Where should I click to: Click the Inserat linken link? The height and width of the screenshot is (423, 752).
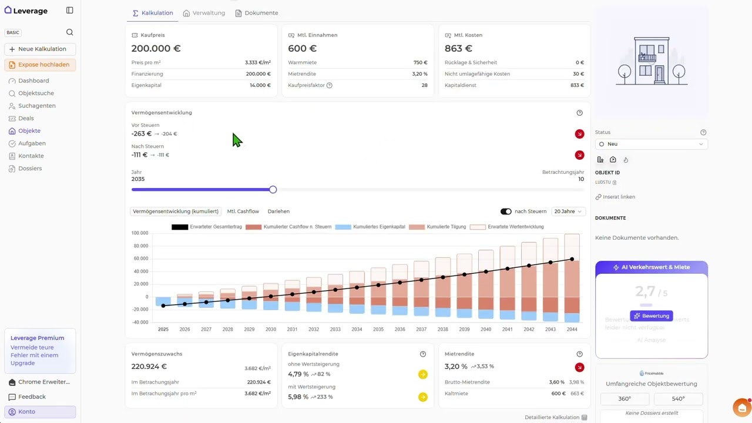coord(615,197)
